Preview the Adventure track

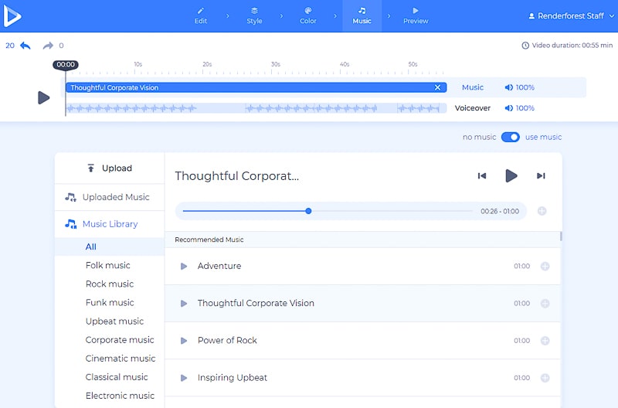[184, 267]
